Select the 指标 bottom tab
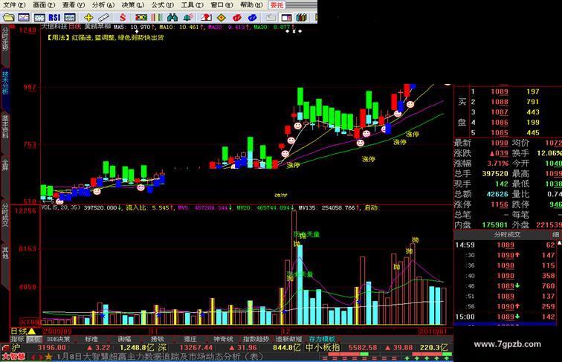562x362 pixels. pyautogui.click(x=17, y=339)
